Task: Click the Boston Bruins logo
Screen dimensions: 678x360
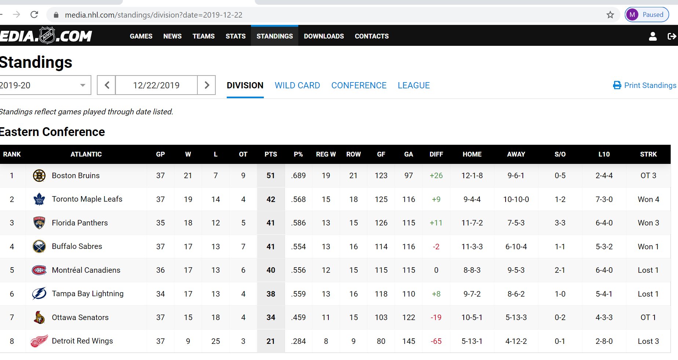Action: point(39,176)
